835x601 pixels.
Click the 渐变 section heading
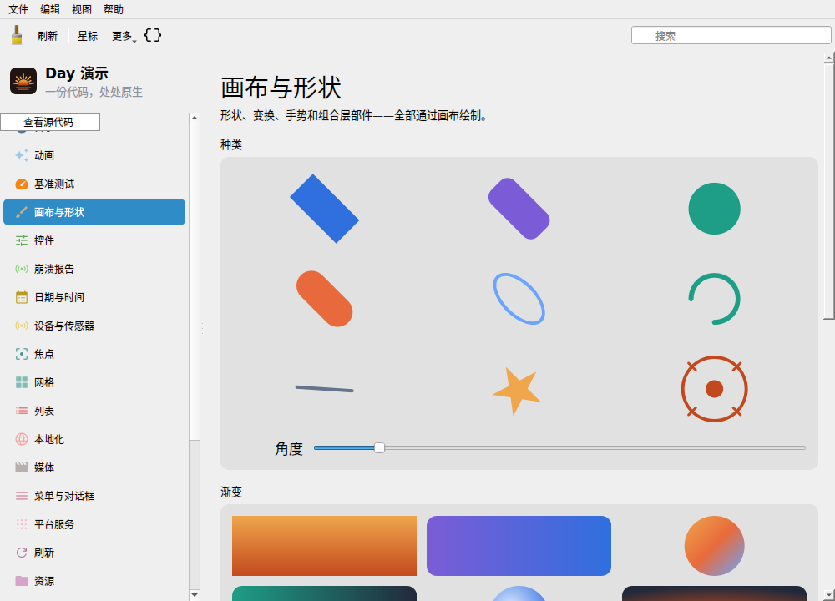pyautogui.click(x=231, y=492)
